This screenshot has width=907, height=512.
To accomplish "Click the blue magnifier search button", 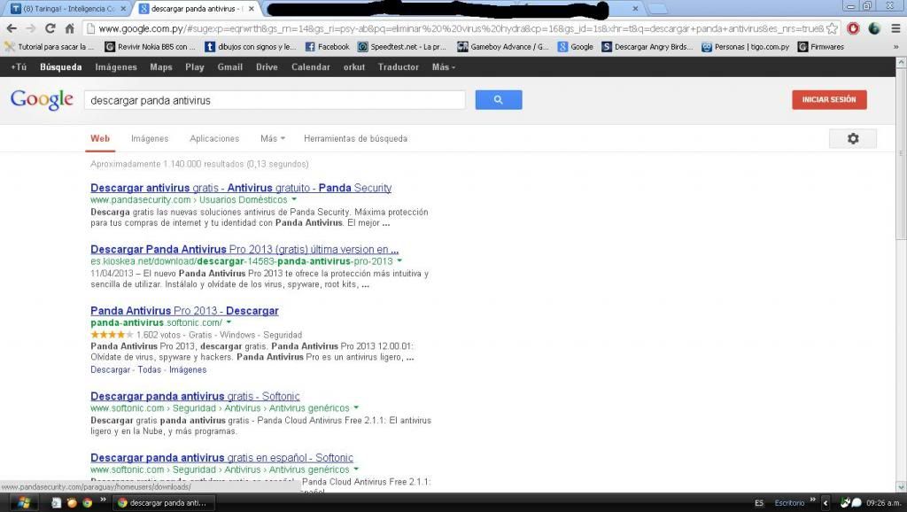I will [499, 99].
